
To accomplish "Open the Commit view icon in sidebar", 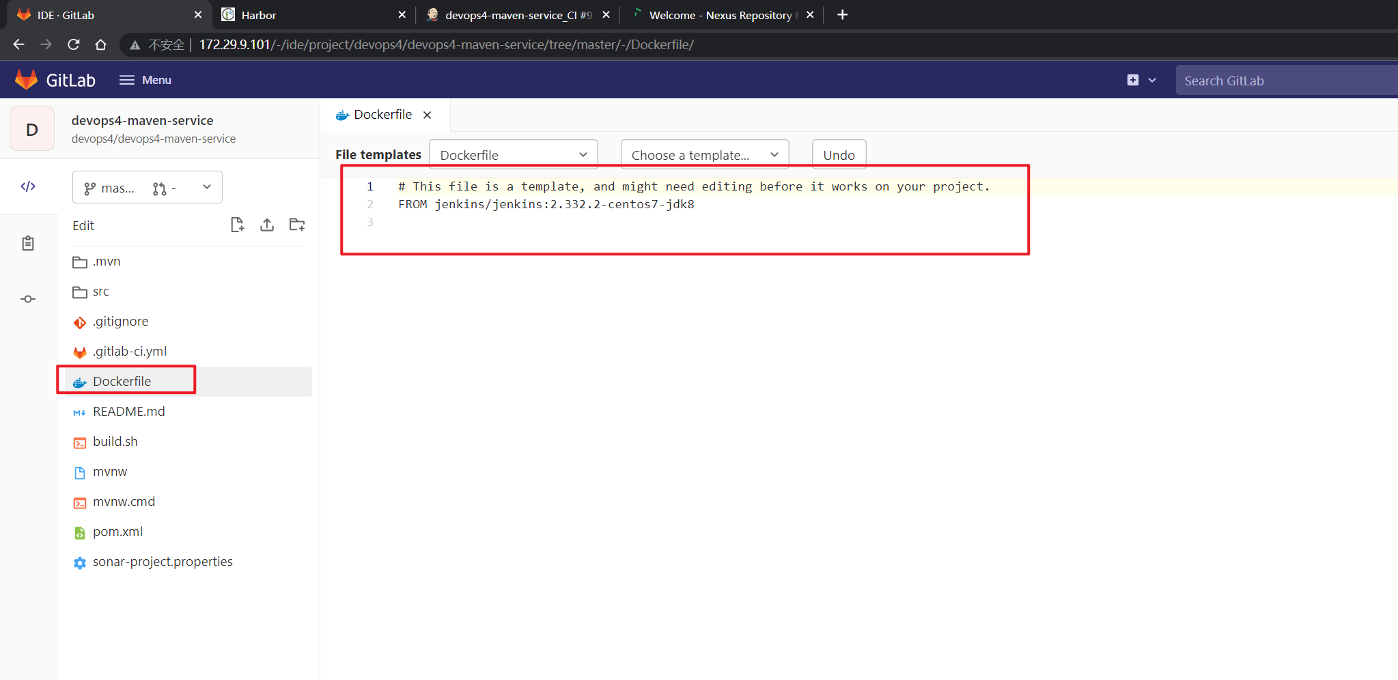I will point(28,299).
